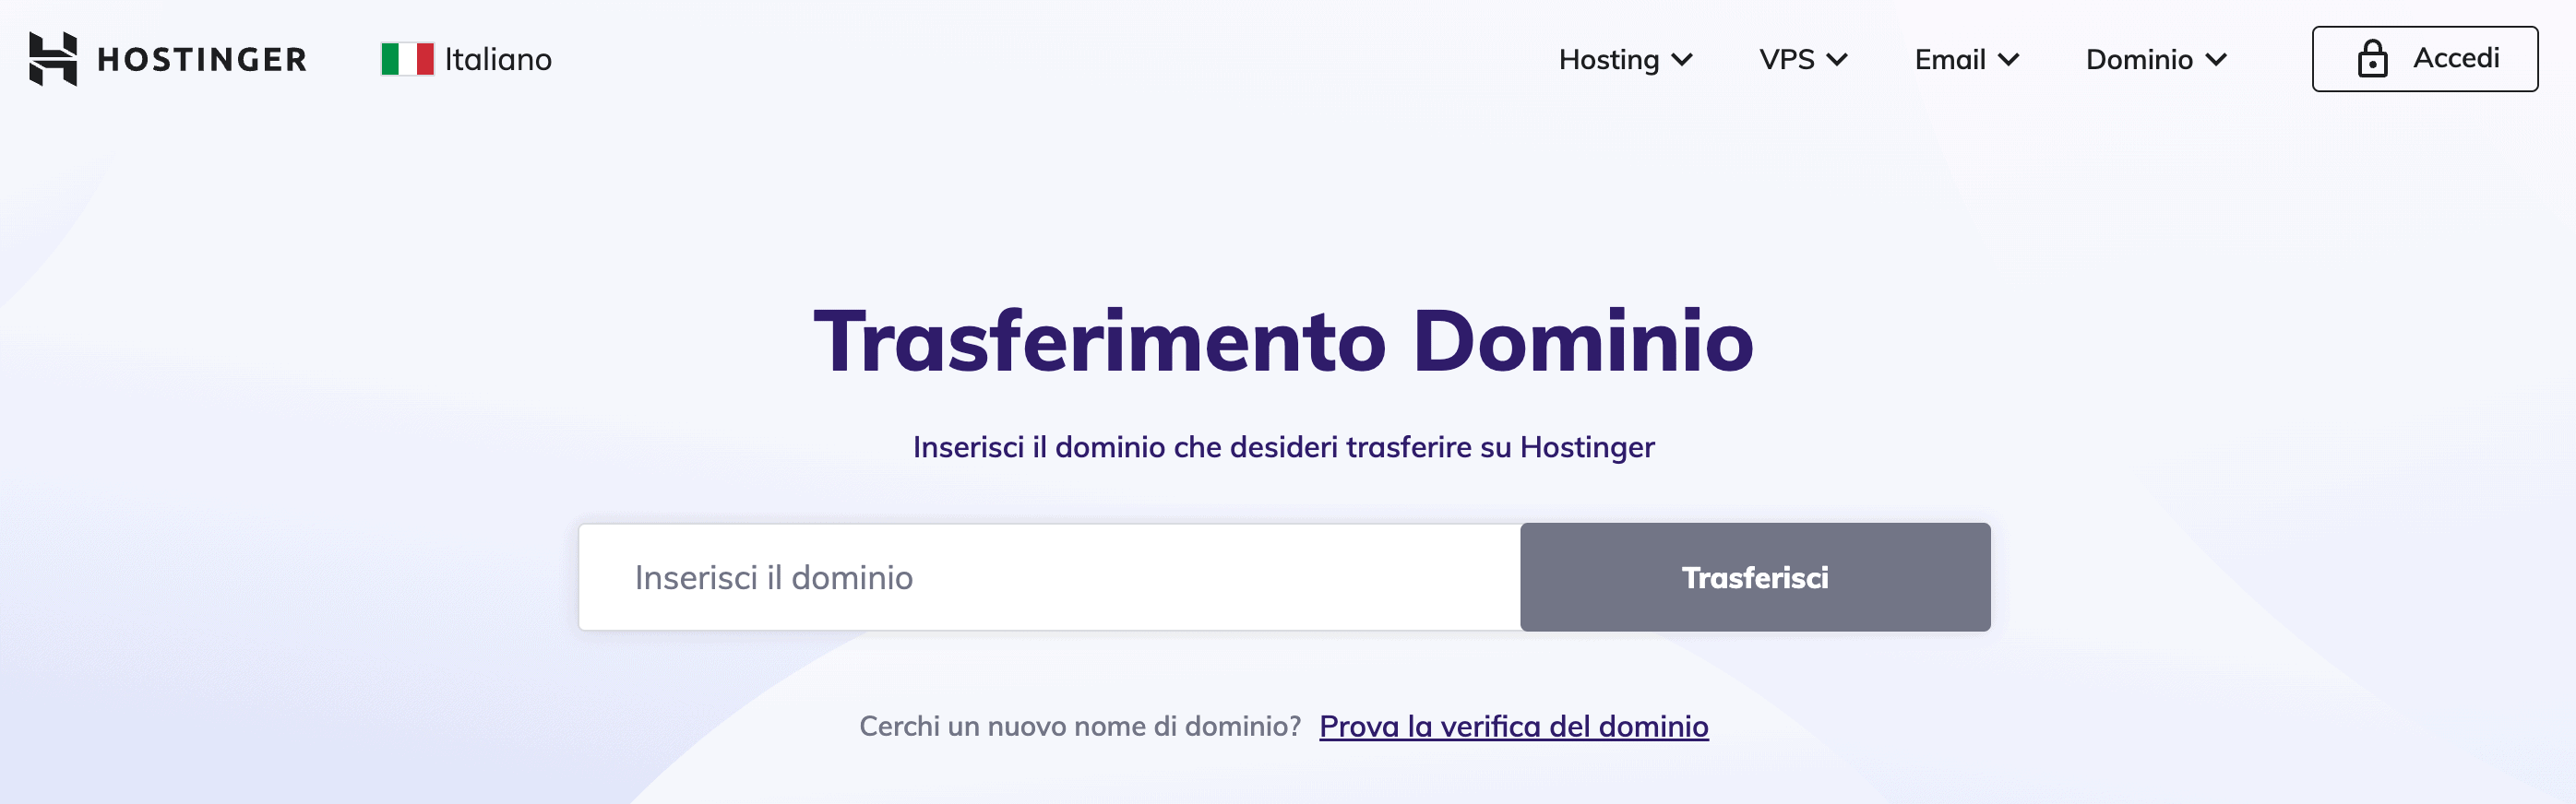
Task: Click the padlock icon in Accedi
Action: (x=2372, y=59)
